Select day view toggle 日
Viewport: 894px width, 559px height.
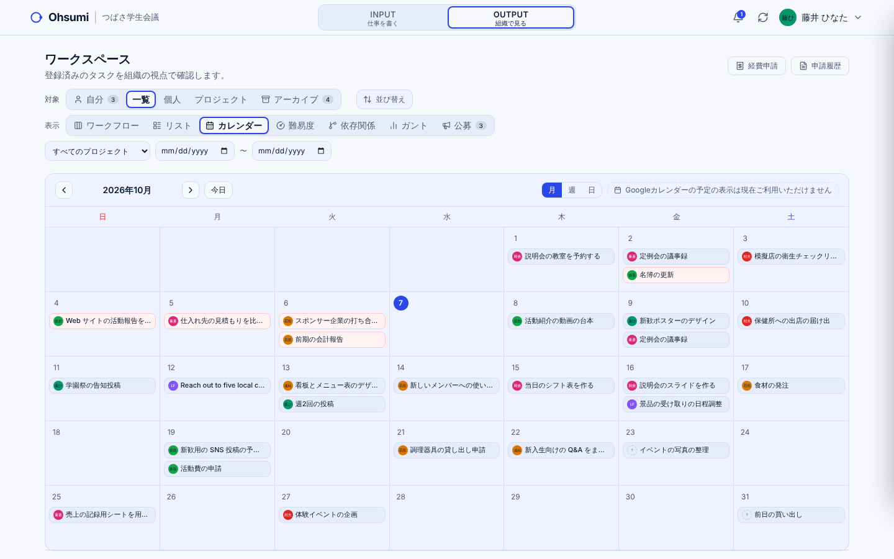tap(592, 190)
